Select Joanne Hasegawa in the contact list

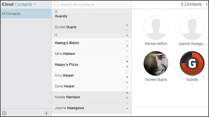(x=91, y=108)
